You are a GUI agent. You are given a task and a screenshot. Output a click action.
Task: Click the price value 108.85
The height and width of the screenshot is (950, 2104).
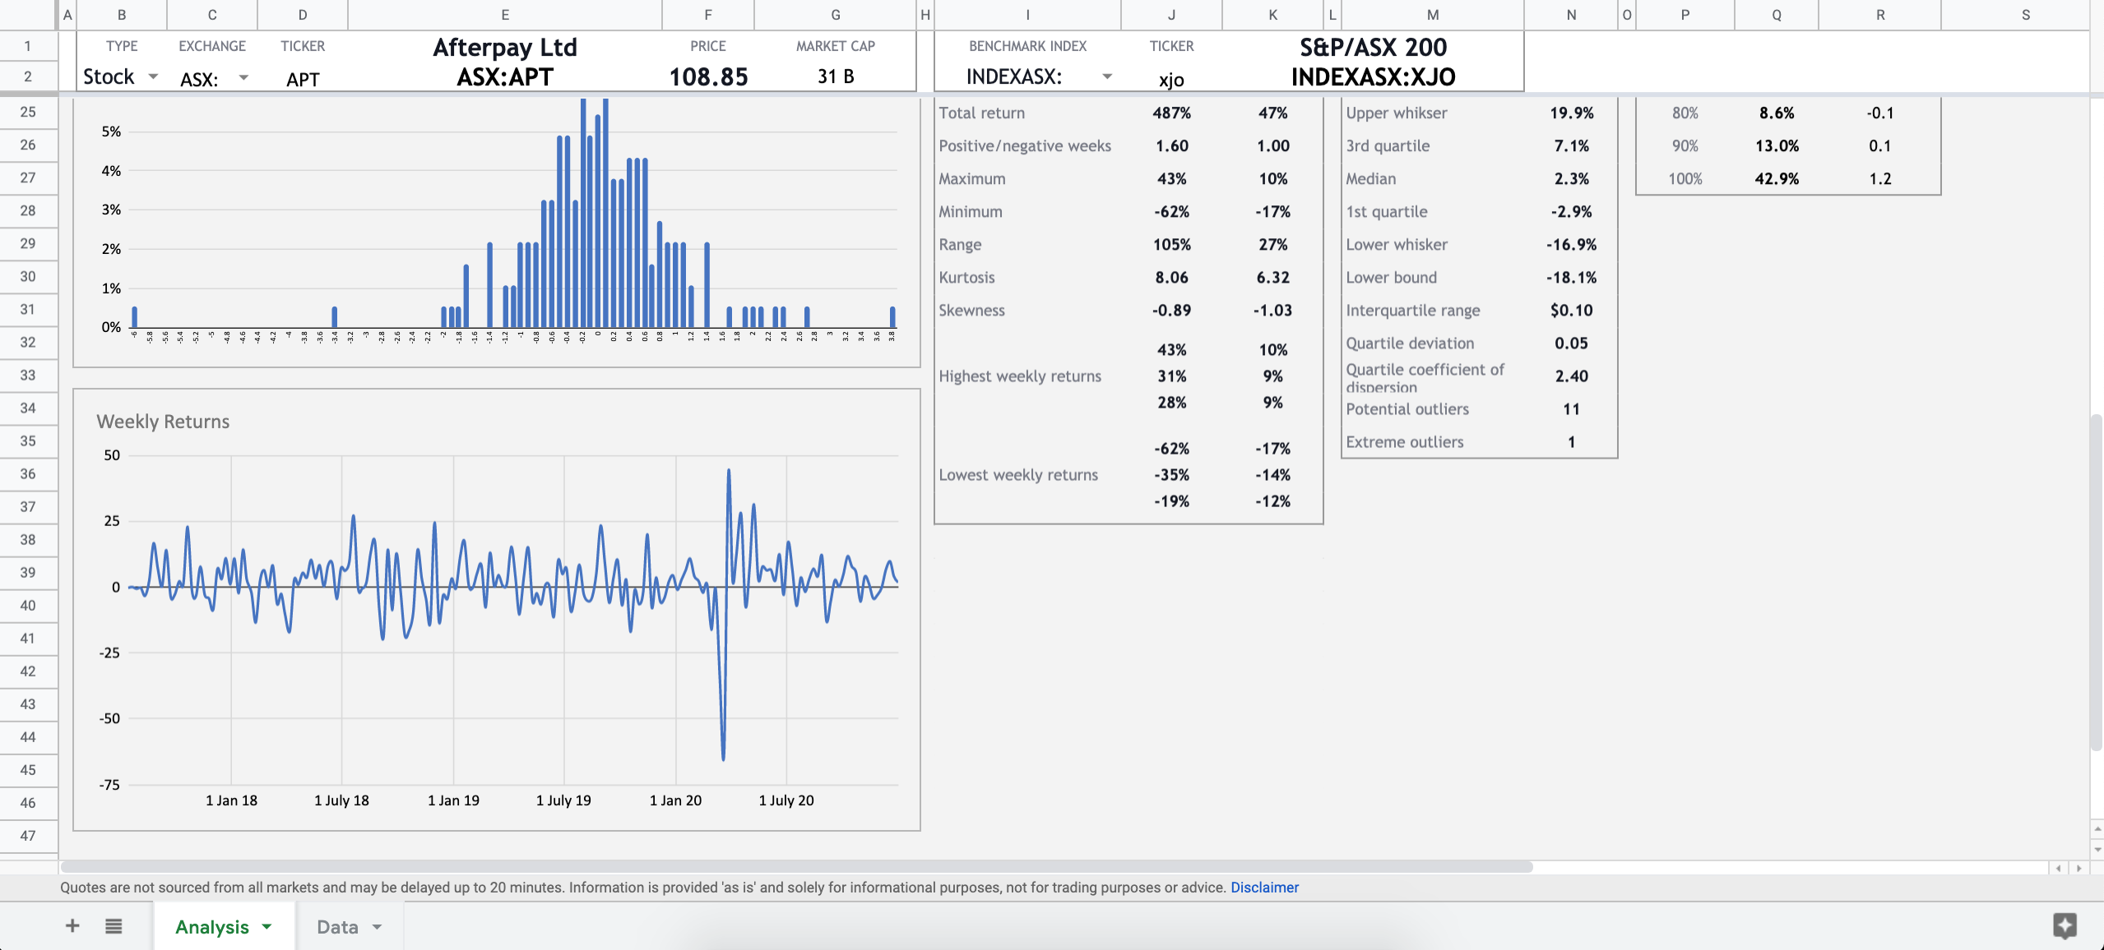(x=708, y=77)
